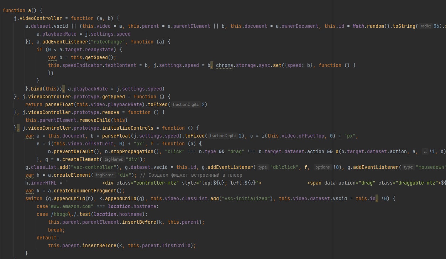Screen dimensions: 446x259
Task: Click the "ratechange" string literal
Action: click(108, 42)
